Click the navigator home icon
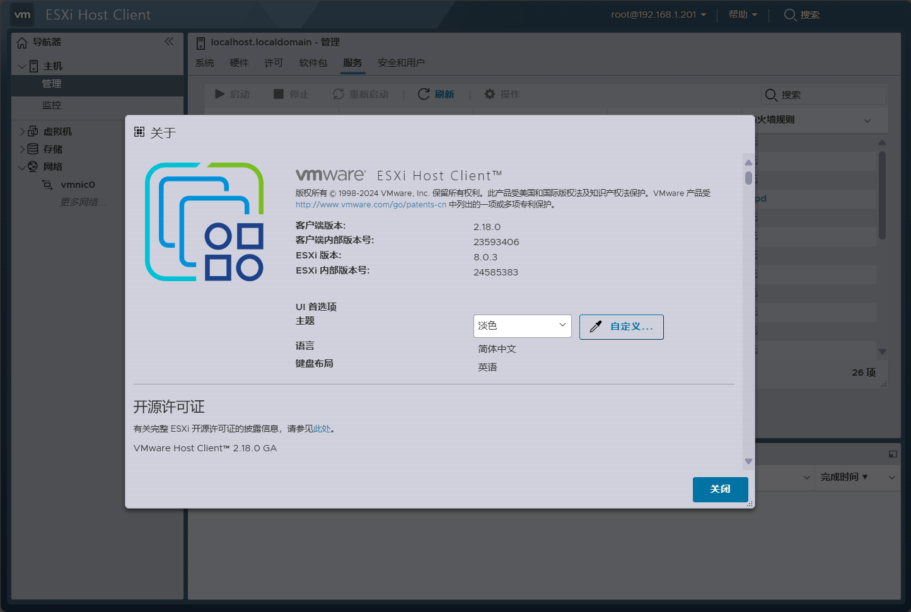Screen dimensions: 911x612 22,42
